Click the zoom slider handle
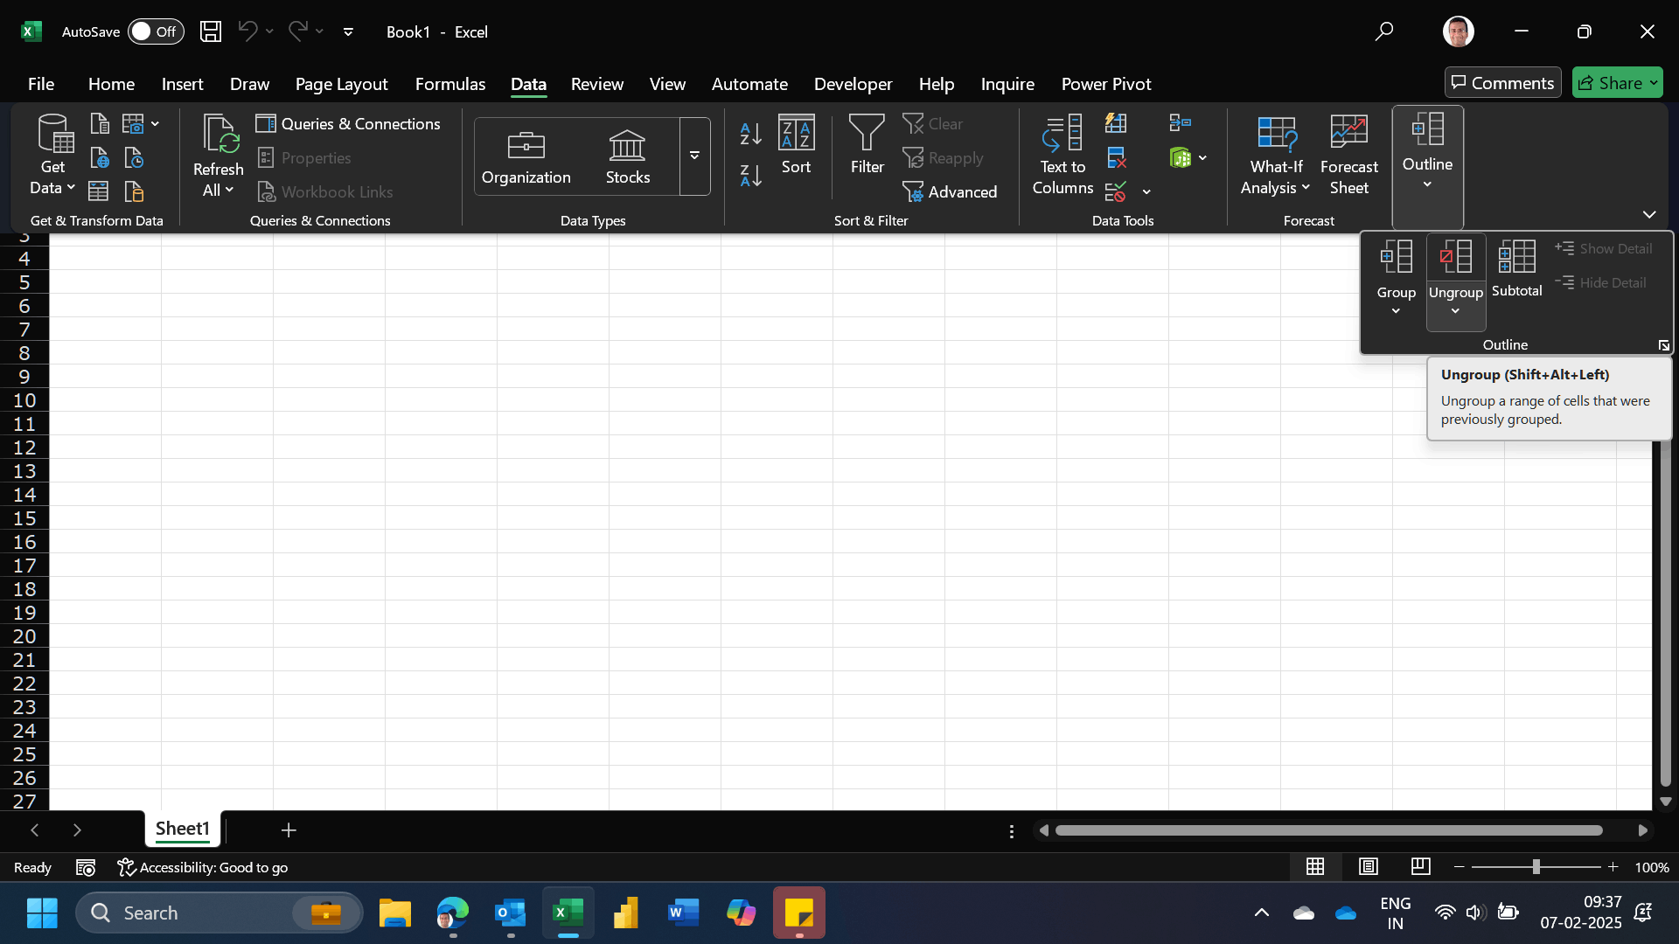Image resolution: width=1679 pixels, height=944 pixels. point(1536,867)
